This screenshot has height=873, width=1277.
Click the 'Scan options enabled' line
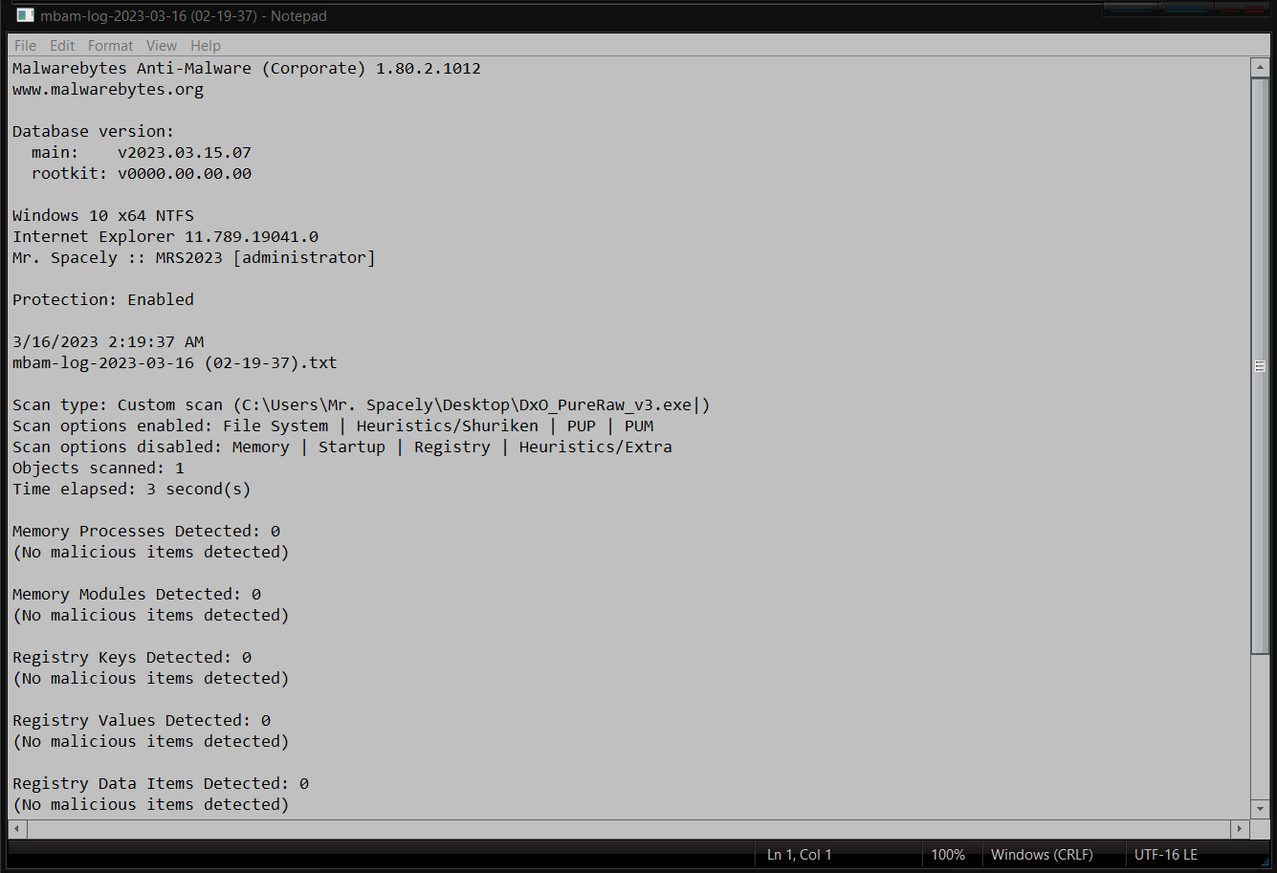[x=333, y=426]
